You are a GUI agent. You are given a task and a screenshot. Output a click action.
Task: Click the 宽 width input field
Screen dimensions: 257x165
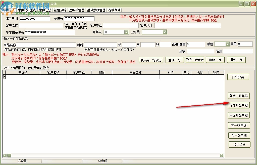(x=148, y=45)
